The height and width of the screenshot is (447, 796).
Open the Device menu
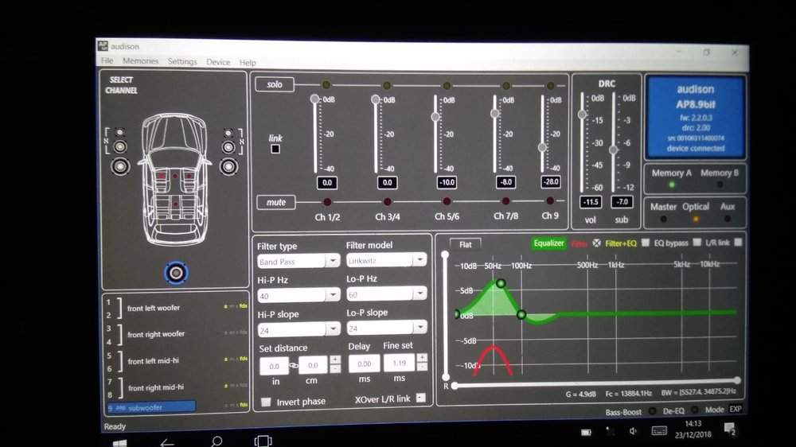[218, 62]
